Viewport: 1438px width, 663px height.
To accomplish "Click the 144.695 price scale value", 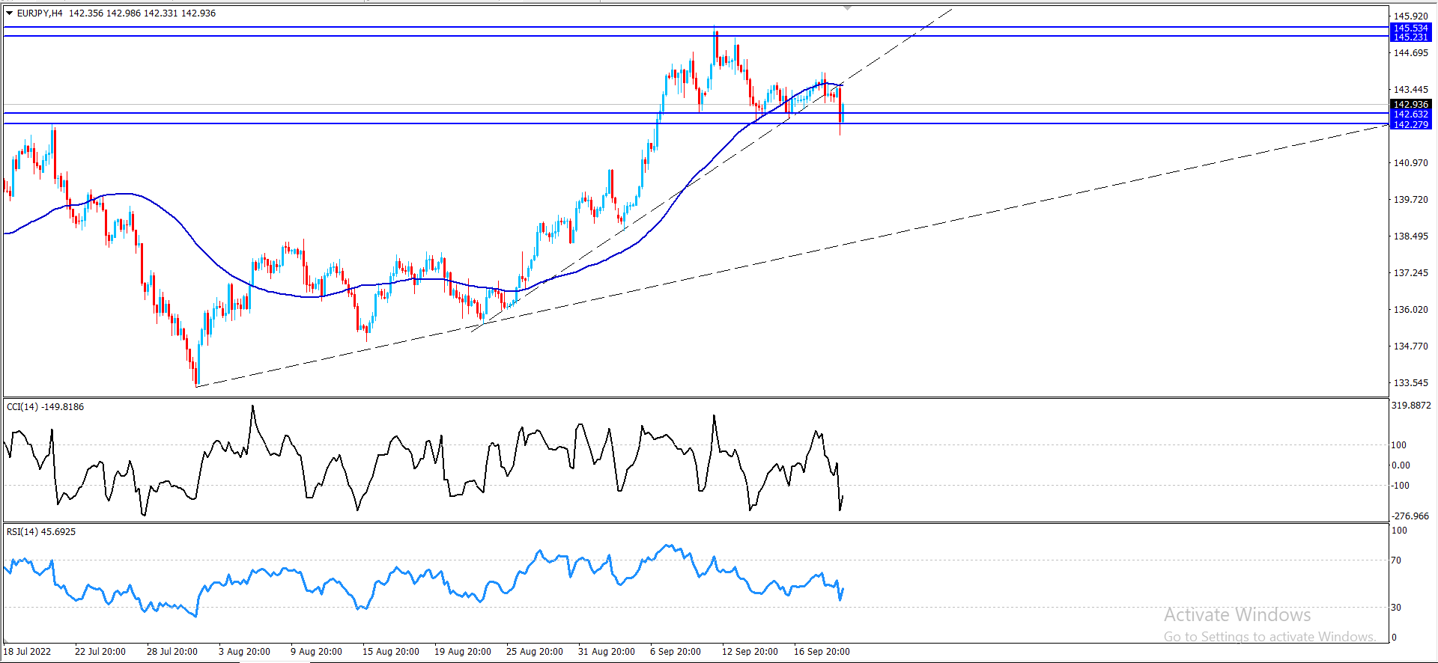I will pos(1410,53).
